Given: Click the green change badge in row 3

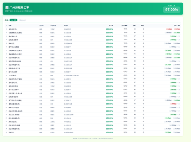Looking at the screenshot, I should click(x=173, y=36).
